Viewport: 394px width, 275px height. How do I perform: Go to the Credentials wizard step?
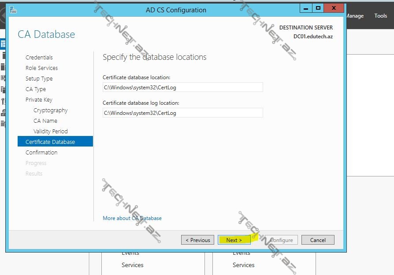(39, 58)
